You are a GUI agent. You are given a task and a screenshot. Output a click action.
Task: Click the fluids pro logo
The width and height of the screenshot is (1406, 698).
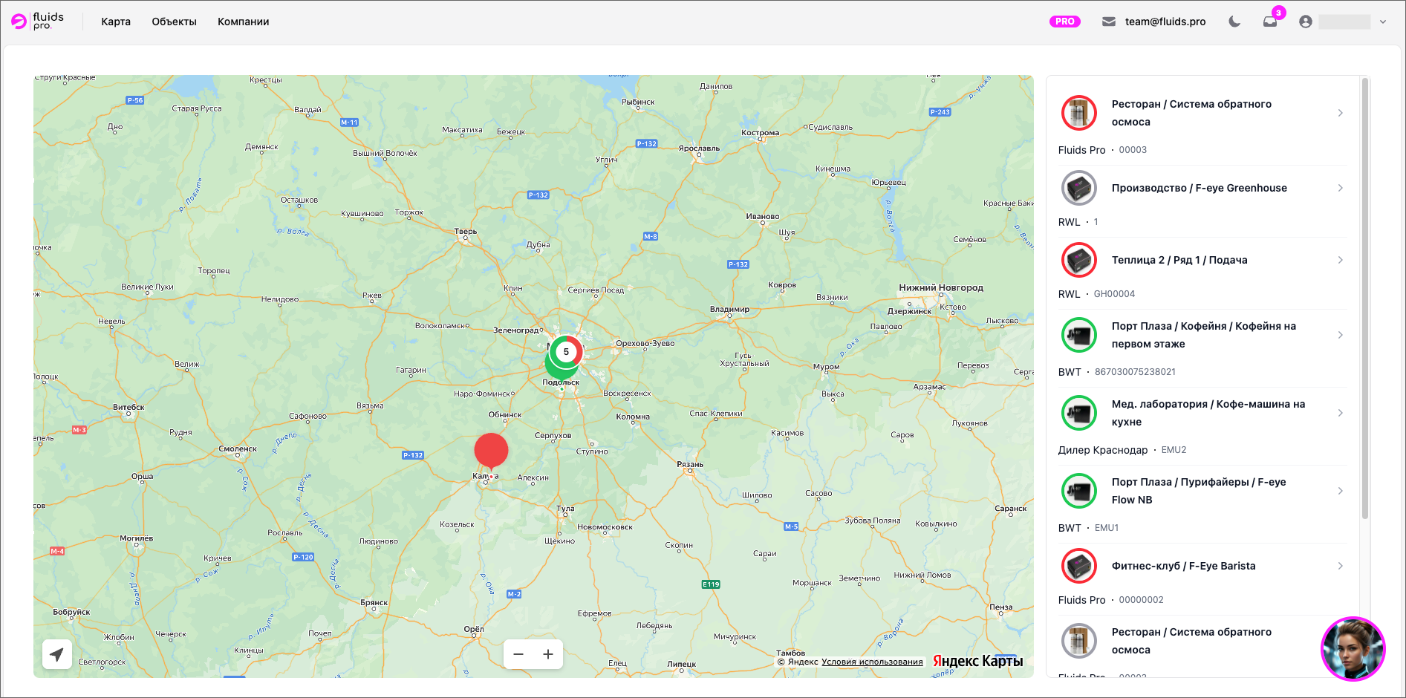[38, 22]
